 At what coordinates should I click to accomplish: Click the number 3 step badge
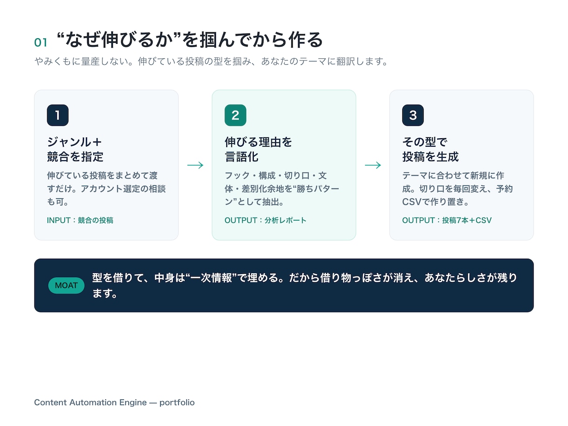(x=413, y=115)
